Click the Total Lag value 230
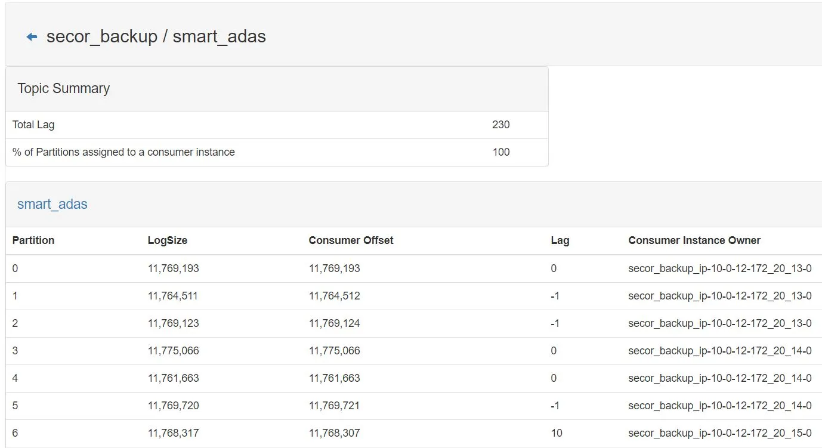 (501, 125)
